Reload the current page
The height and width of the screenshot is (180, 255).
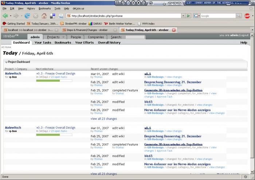[27, 16]
